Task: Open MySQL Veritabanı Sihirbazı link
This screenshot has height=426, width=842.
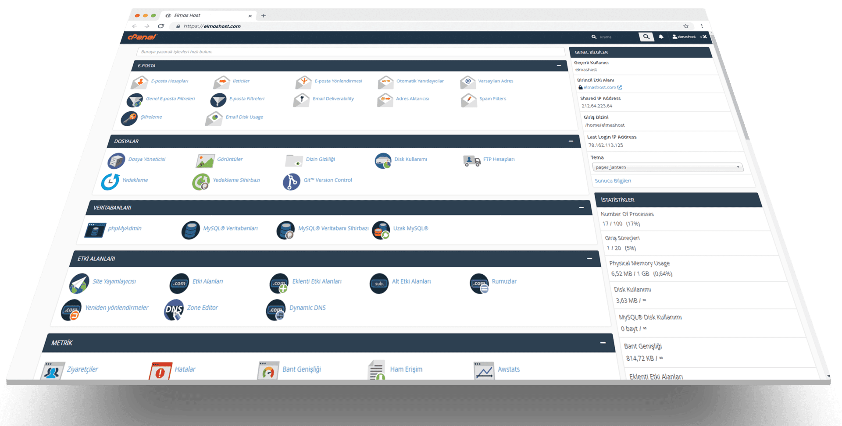Action: click(333, 228)
